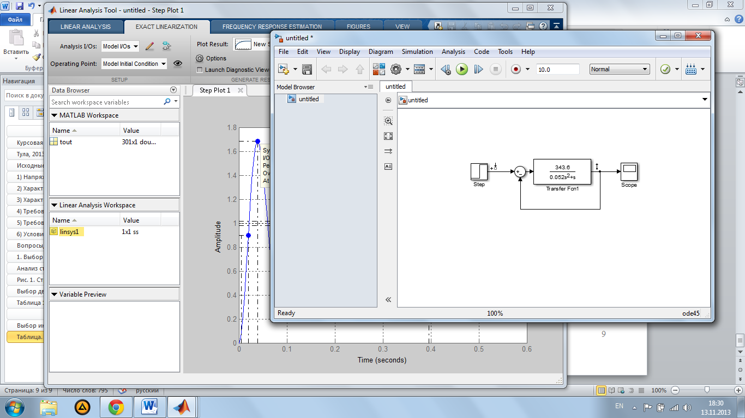
Task: Click Fit to View palette icon
Action: click(388, 136)
